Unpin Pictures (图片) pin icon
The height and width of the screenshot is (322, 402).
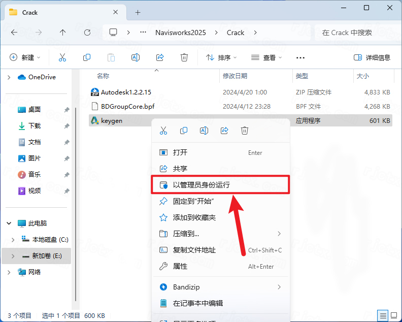click(66, 158)
